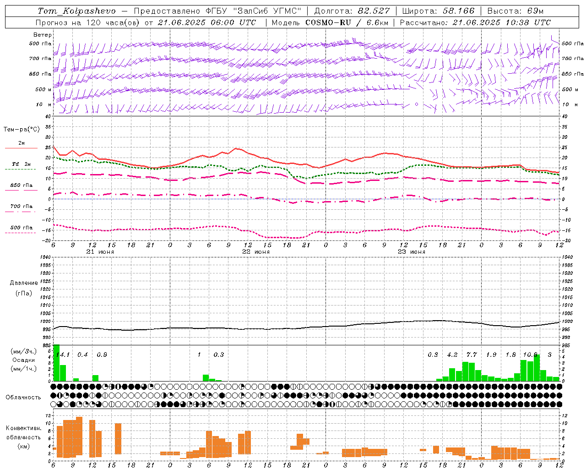The width and height of the screenshot is (586, 469).
Task: Click the Ветер wind panel label
Action: point(43,35)
